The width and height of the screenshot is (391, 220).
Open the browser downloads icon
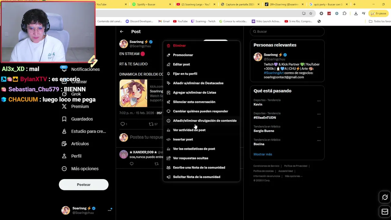pos(356,13)
